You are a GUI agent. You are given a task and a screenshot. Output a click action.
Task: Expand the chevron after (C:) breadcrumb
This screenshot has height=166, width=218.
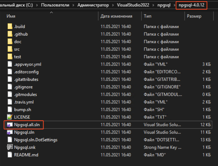point(37,5)
